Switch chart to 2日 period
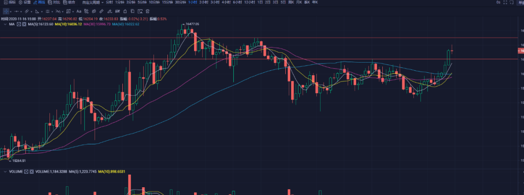This screenshot has width=524, height=195. pos(268,2)
